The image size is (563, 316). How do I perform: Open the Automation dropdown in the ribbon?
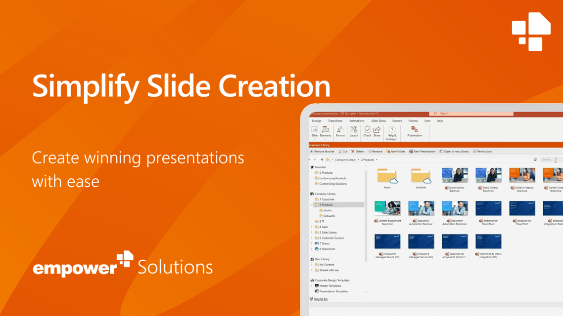tap(415, 132)
